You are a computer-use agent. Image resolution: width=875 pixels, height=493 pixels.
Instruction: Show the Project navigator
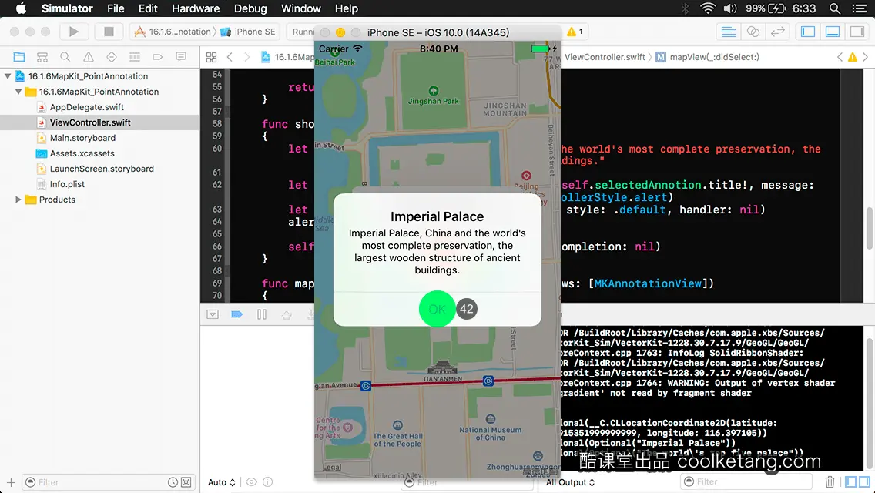click(19, 57)
